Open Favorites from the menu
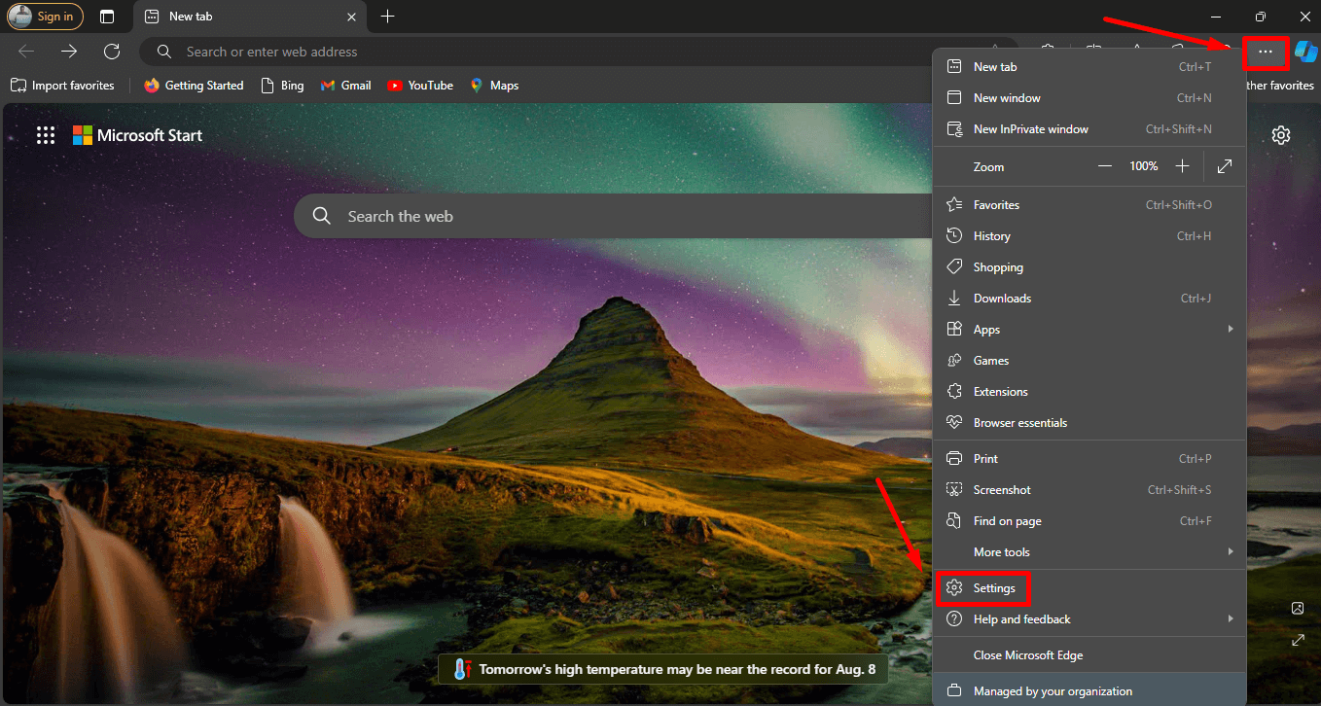Viewport: 1321px width, 706px height. coord(1089,205)
